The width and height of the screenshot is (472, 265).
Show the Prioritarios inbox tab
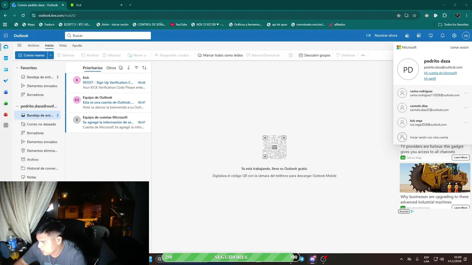93,68
